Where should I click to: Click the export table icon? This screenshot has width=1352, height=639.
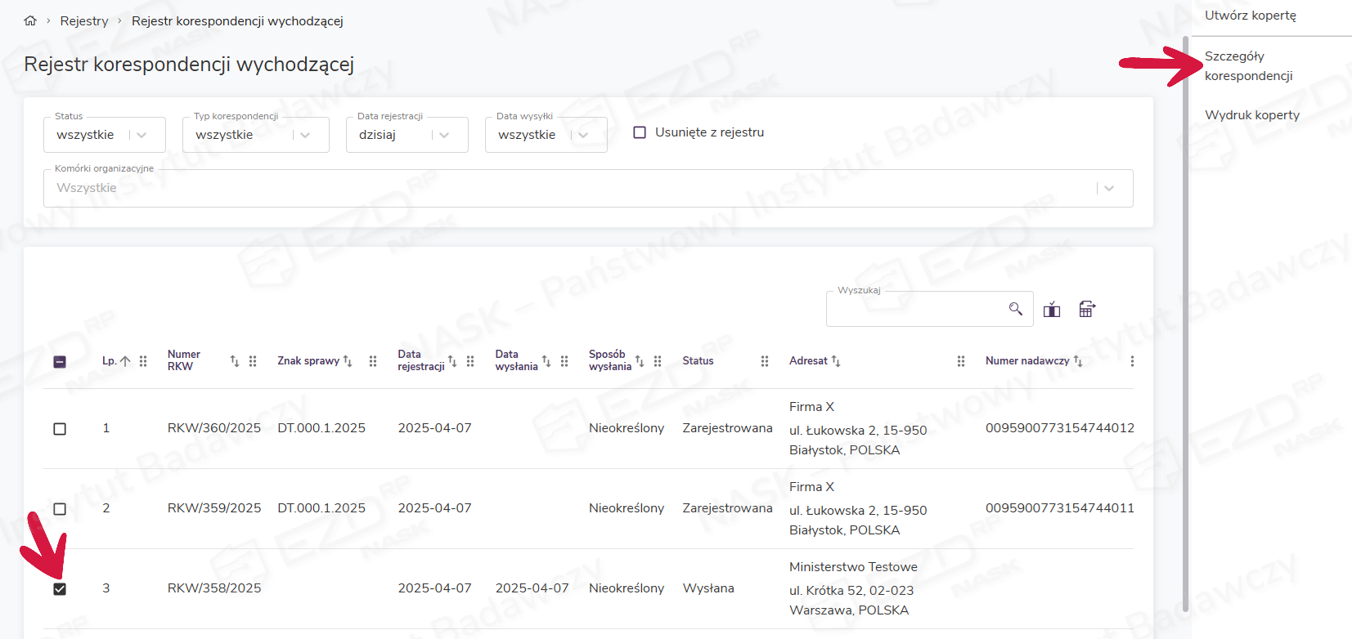[x=1086, y=309]
